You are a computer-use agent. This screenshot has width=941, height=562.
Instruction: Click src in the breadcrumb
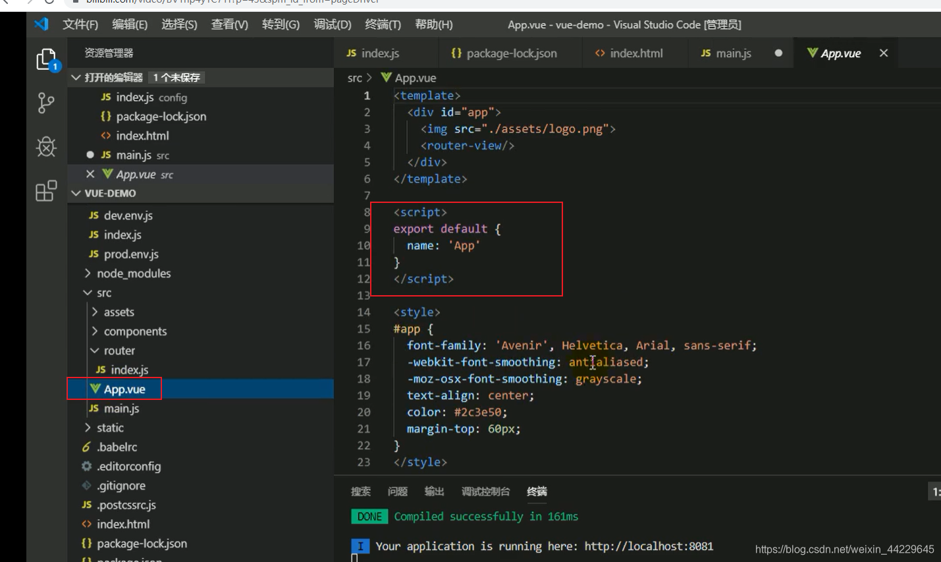click(354, 78)
